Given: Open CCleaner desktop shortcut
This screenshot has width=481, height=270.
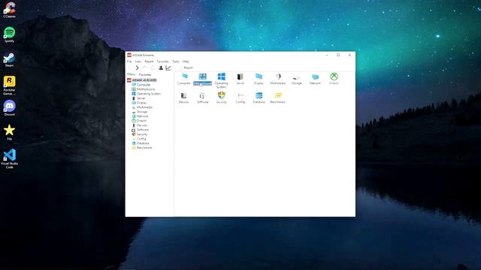Looking at the screenshot, I should 10,10.
